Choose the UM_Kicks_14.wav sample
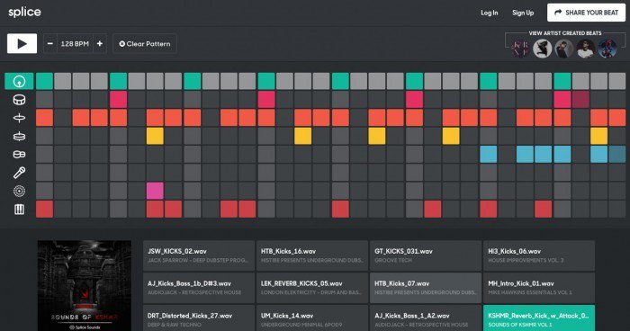630x331 pixels. point(312,318)
